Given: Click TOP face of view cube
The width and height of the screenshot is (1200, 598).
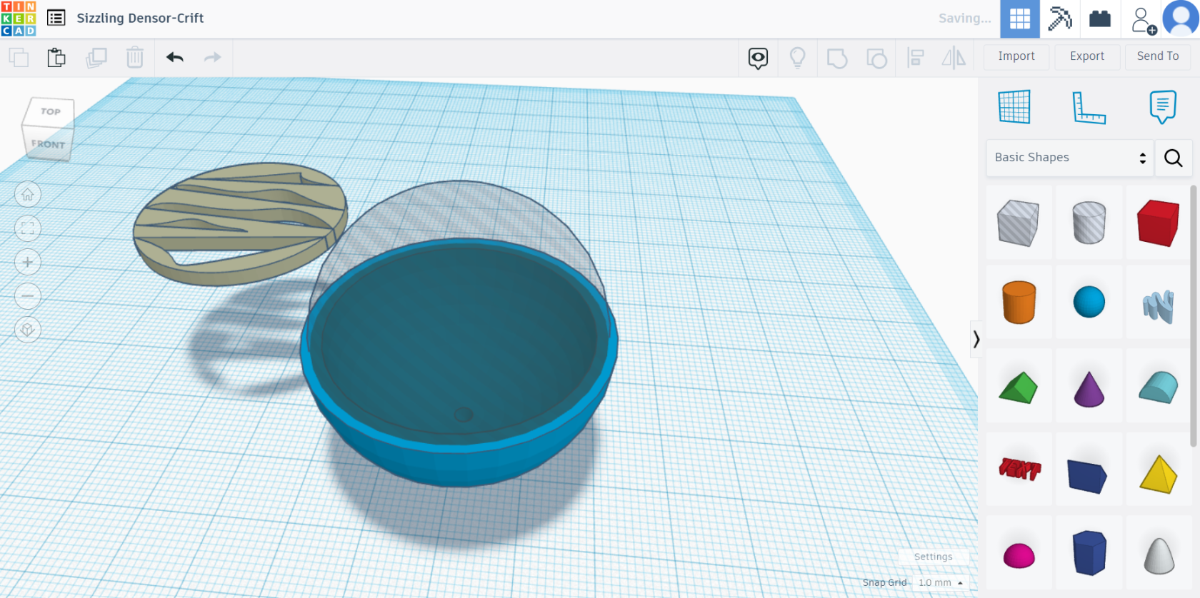Looking at the screenshot, I should point(50,112).
